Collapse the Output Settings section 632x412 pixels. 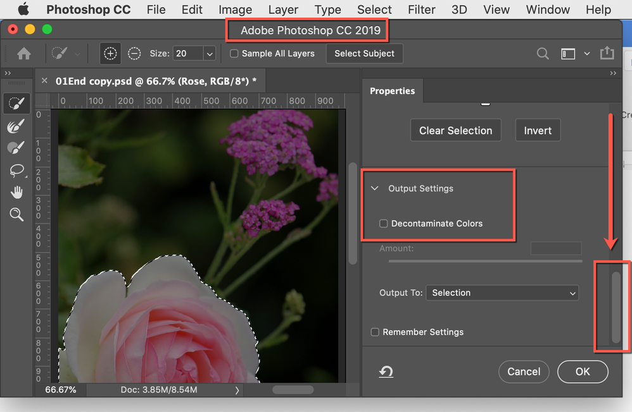pos(374,188)
